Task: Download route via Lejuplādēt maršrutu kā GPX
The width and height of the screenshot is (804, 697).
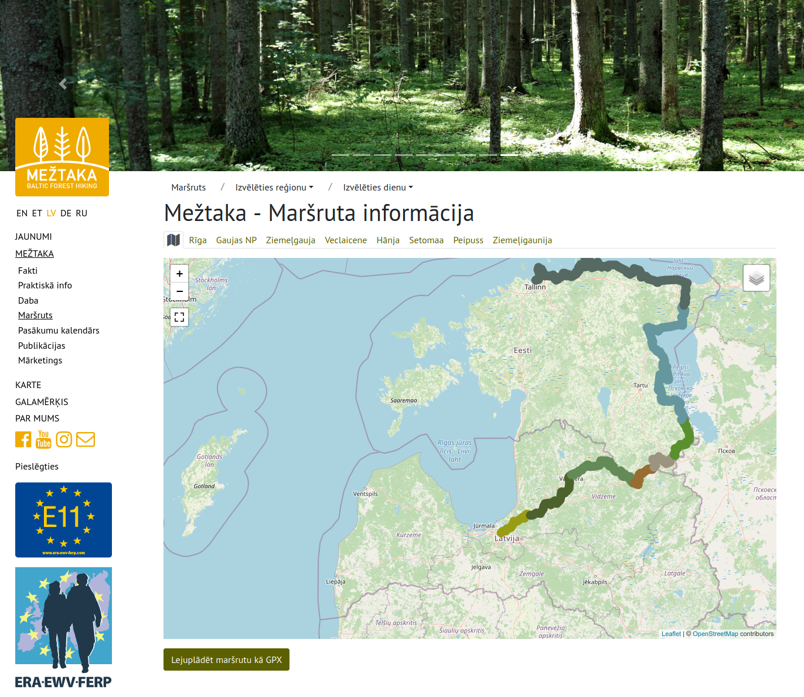Action: click(x=226, y=659)
